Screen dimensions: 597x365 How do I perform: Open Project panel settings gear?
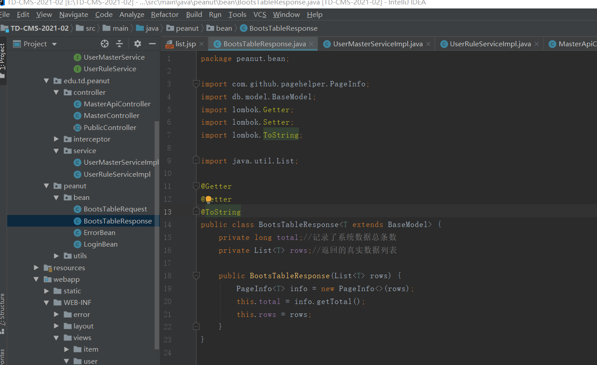pyautogui.click(x=138, y=44)
